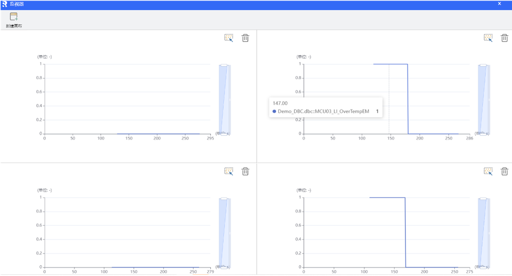This screenshot has height=276, width=512.
Task: Click the 新建画布 (new canvas) toolbar button
Action: (x=14, y=20)
